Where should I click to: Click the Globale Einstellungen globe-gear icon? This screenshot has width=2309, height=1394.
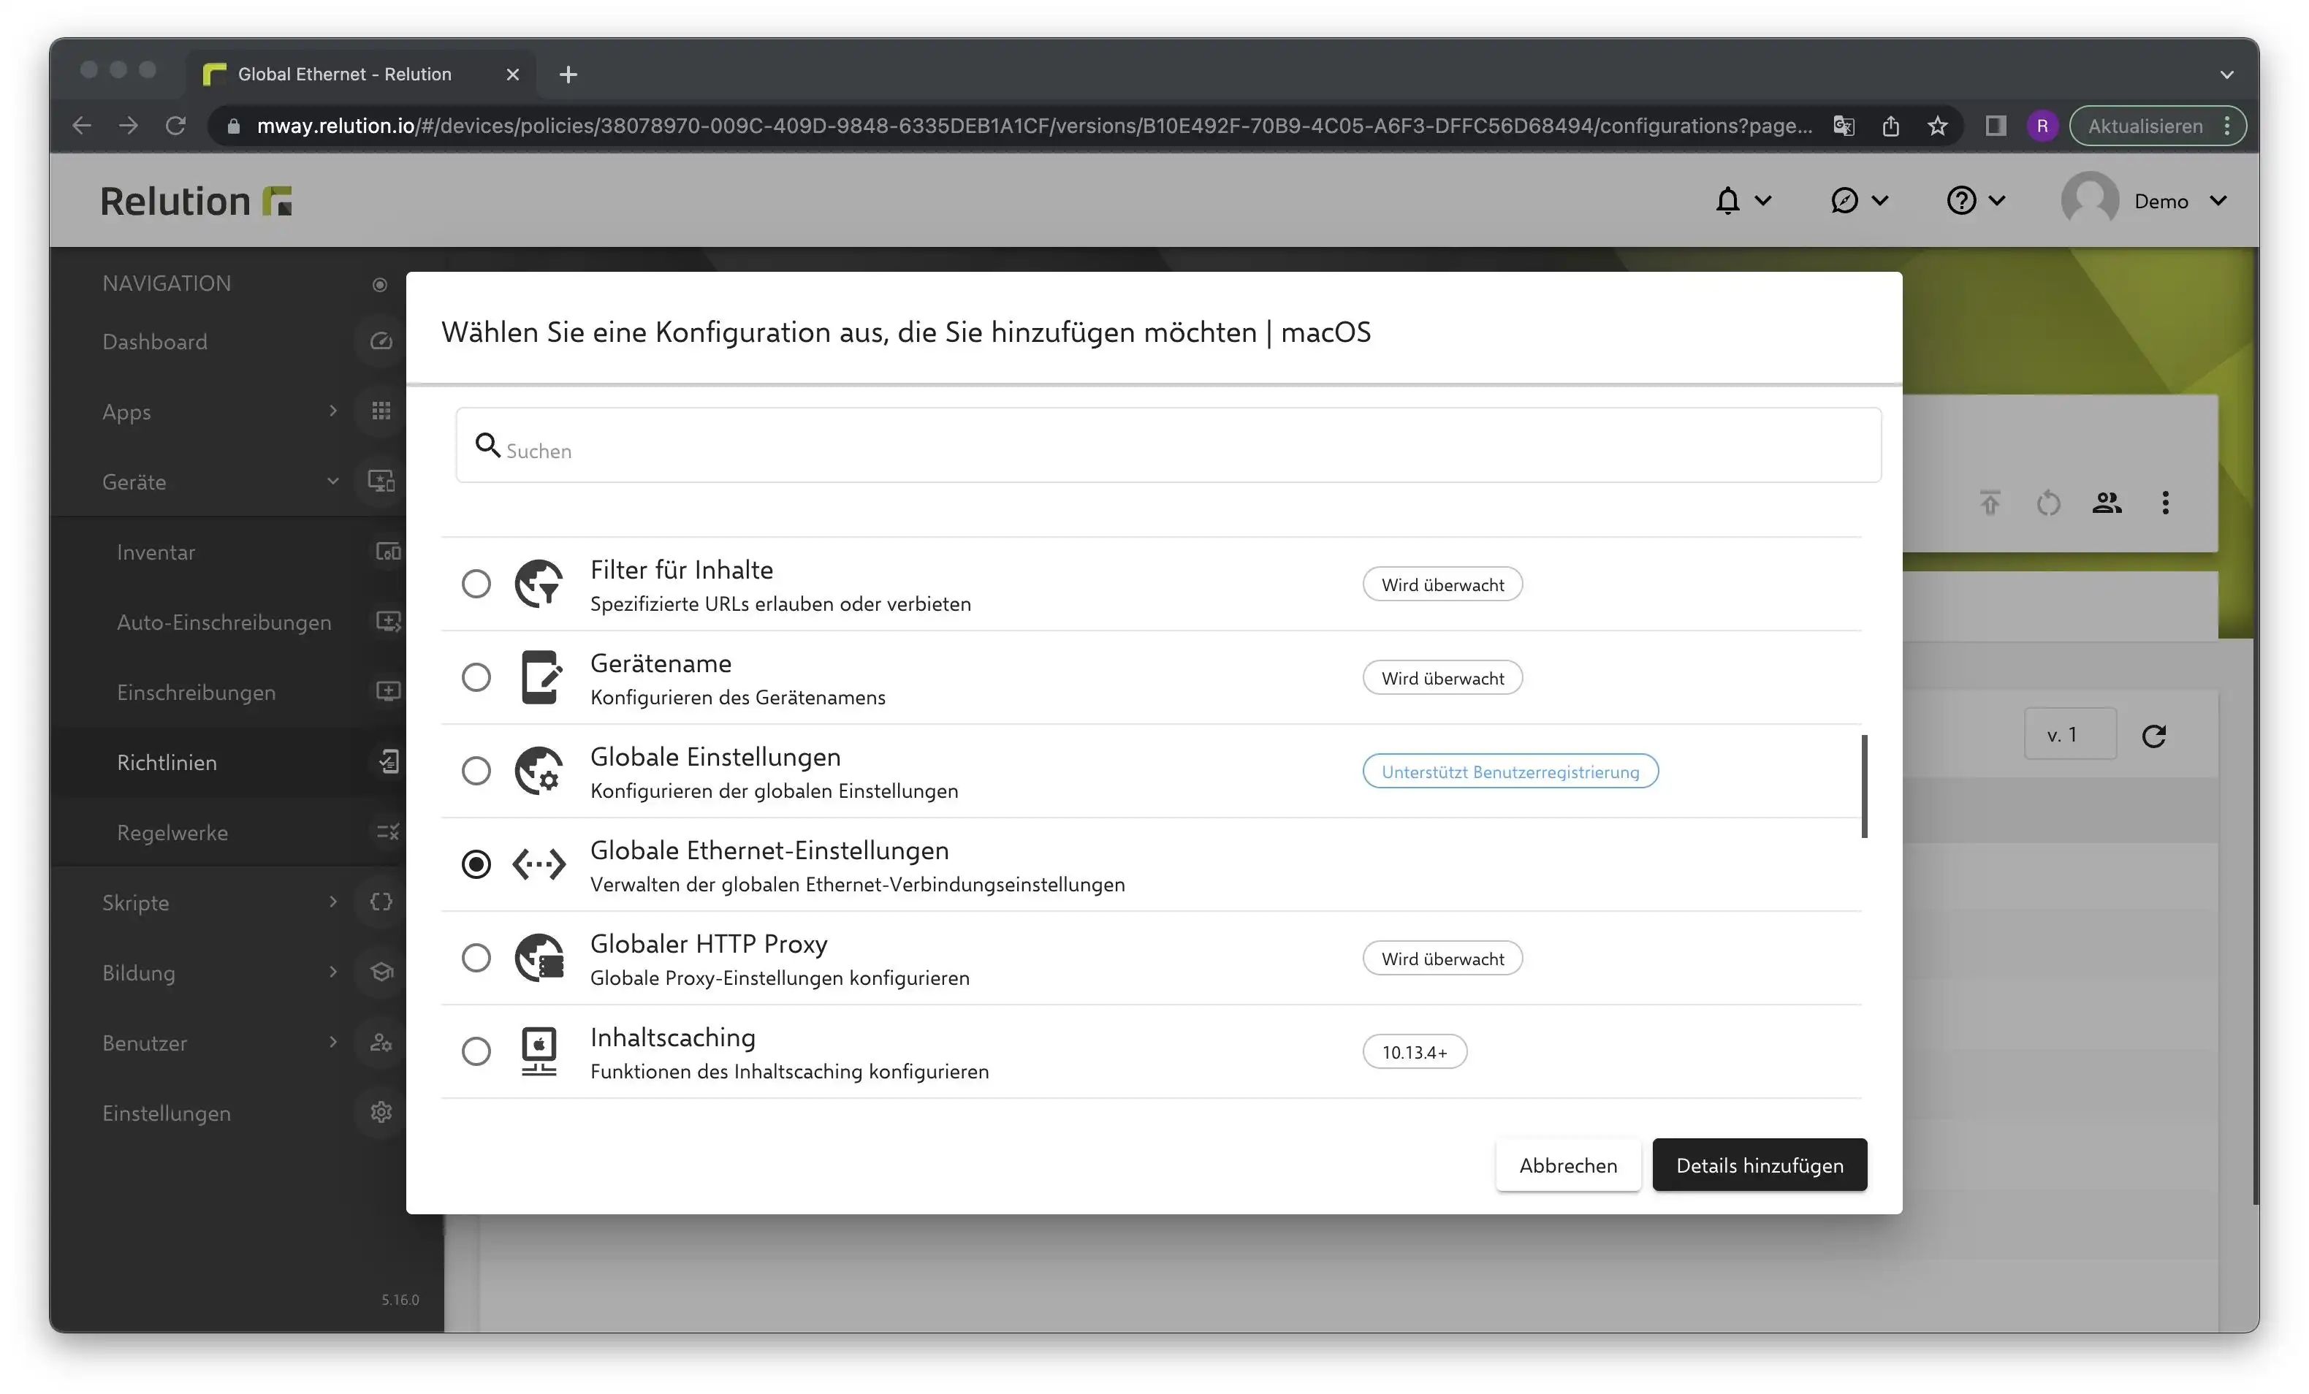(x=539, y=771)
